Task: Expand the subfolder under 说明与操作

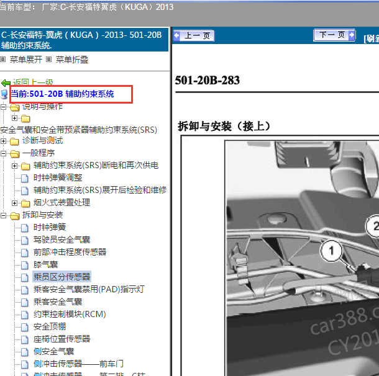Action: (x=14, y=119)
